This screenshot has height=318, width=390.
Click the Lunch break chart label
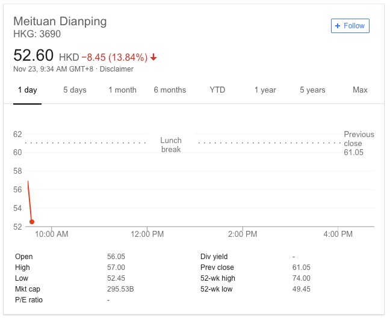171,145
